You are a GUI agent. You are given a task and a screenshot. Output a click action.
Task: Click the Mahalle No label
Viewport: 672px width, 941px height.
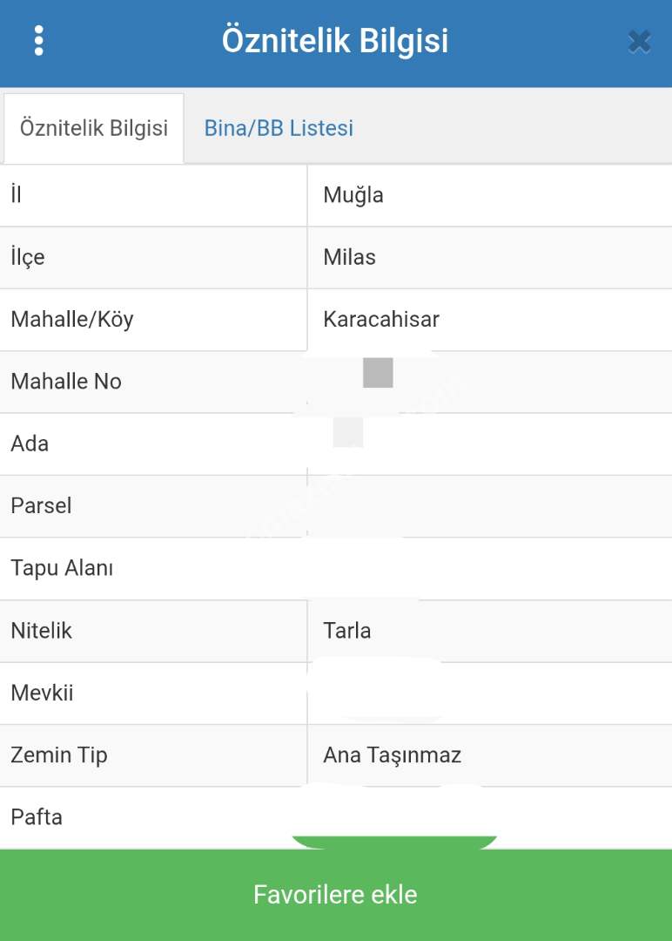pos(66,382)
